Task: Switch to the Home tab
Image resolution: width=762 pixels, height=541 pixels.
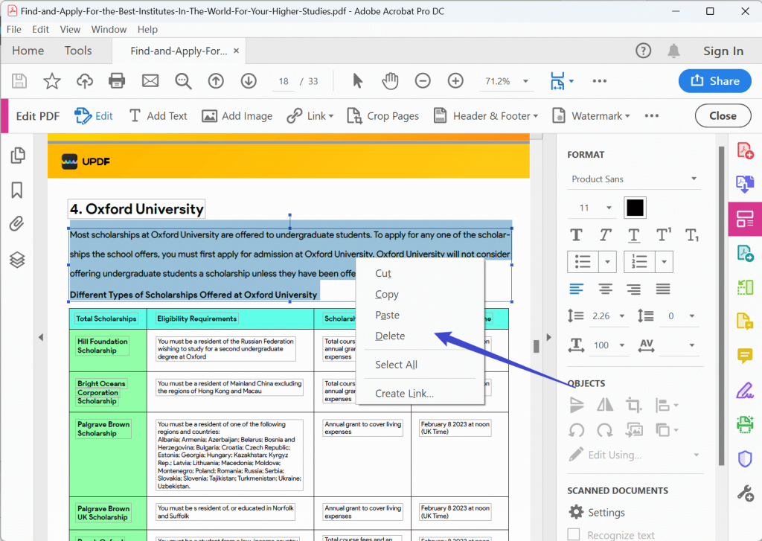Action: point(28,51)
